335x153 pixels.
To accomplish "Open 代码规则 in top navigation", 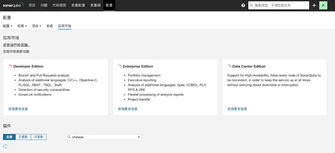I will [59, 5].
